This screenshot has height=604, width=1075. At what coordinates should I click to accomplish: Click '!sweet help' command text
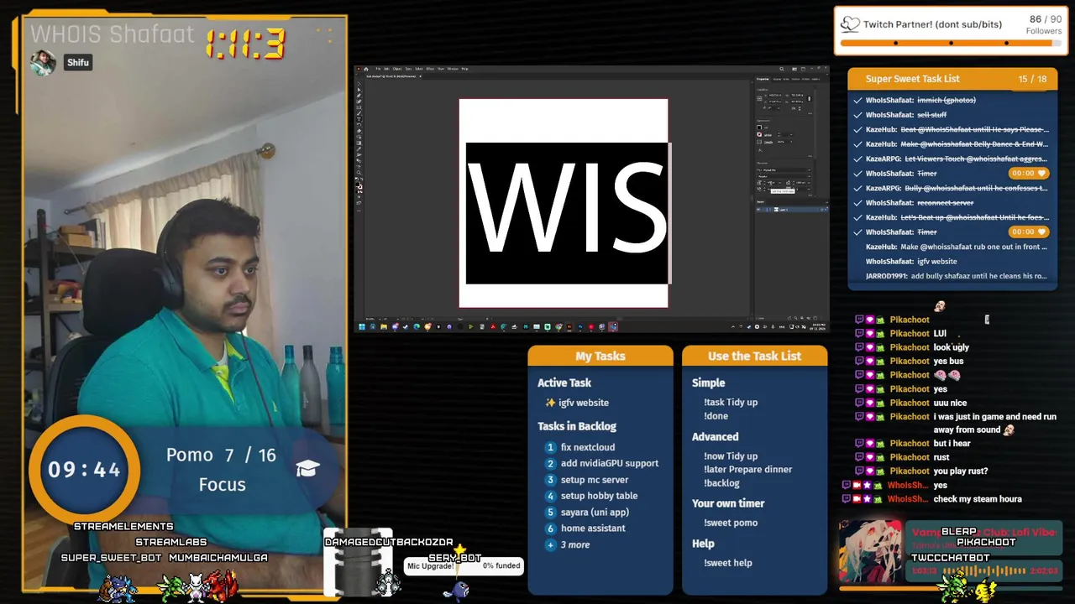(x=728, y=563)
